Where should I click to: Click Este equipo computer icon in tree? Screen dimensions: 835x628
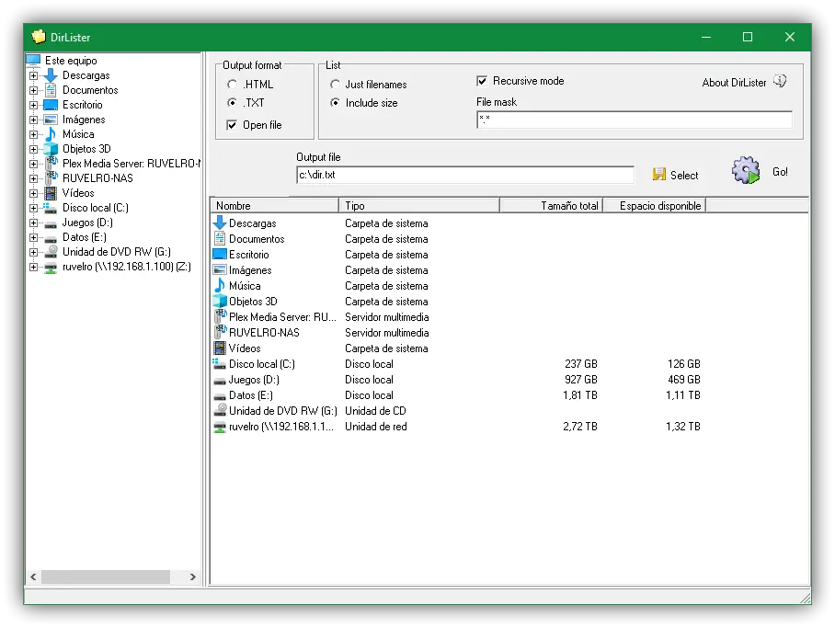tap(33, 59)
